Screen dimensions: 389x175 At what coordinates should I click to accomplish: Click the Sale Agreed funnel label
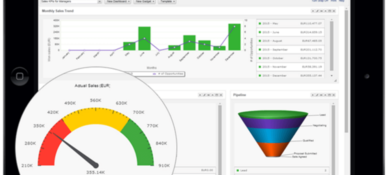point(299,156)
